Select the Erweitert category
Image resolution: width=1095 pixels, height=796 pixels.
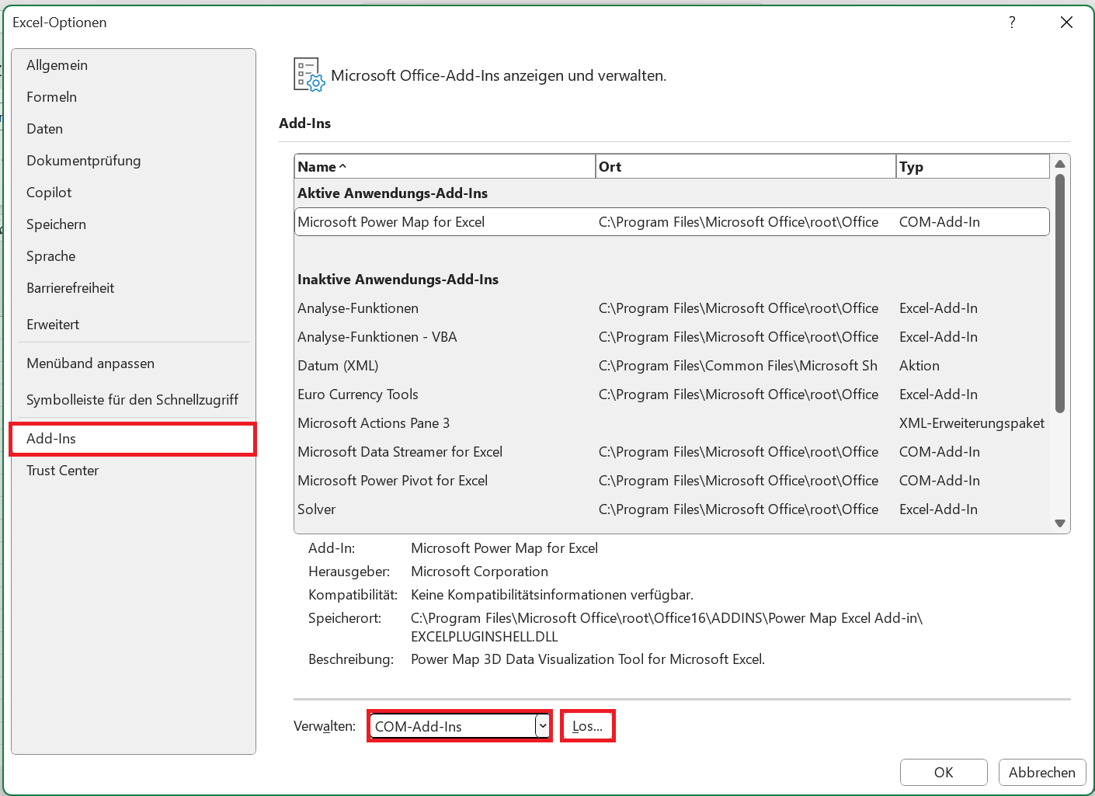pyautogui.click(x=134, y=325)
